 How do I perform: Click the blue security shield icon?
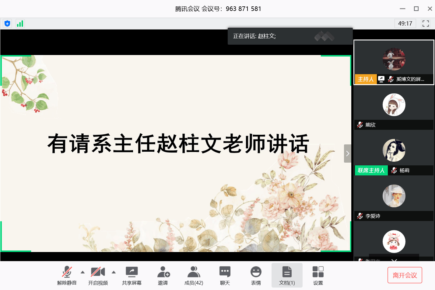pyautogui.click(x=7, y=23)
